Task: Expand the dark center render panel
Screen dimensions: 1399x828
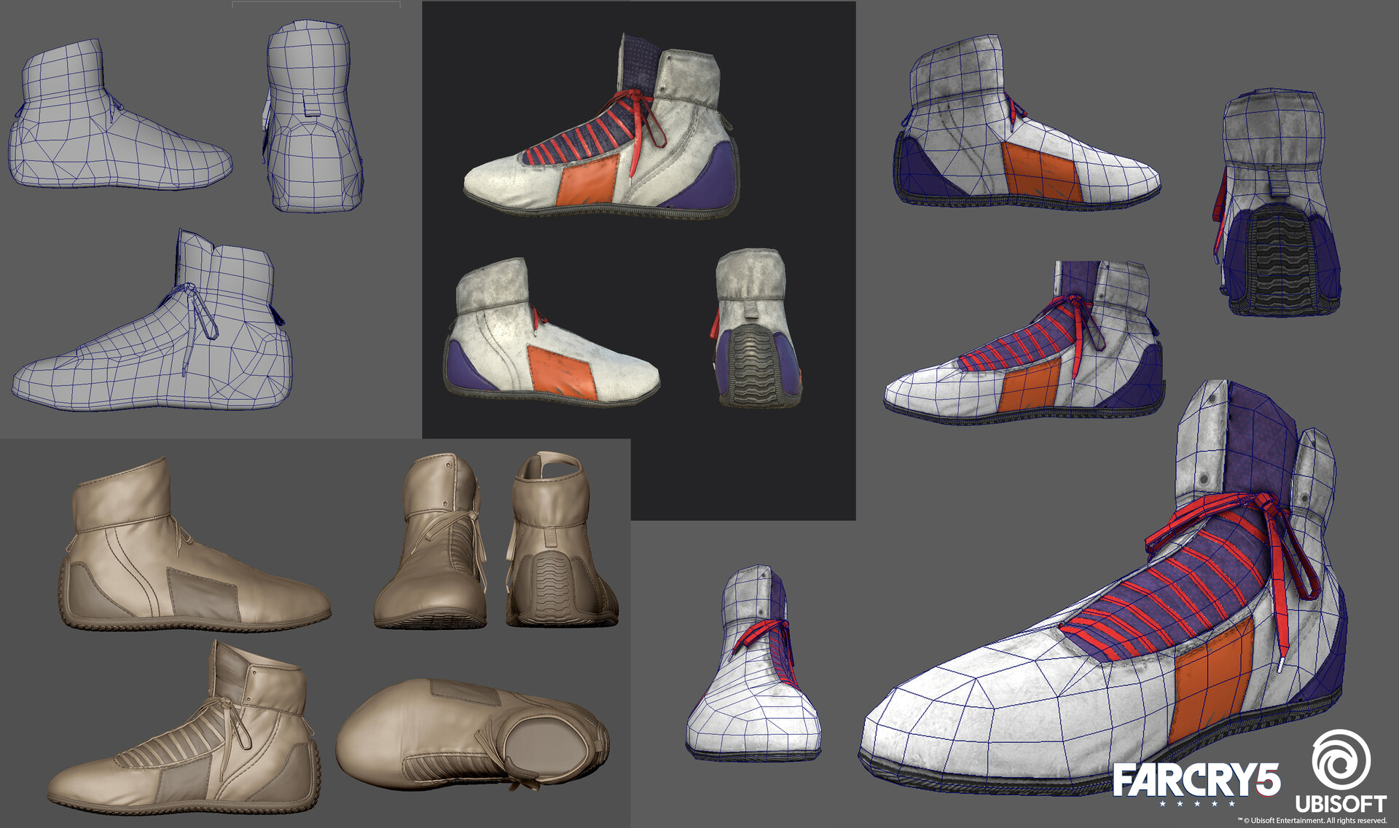Action: (x=638, y=255)
